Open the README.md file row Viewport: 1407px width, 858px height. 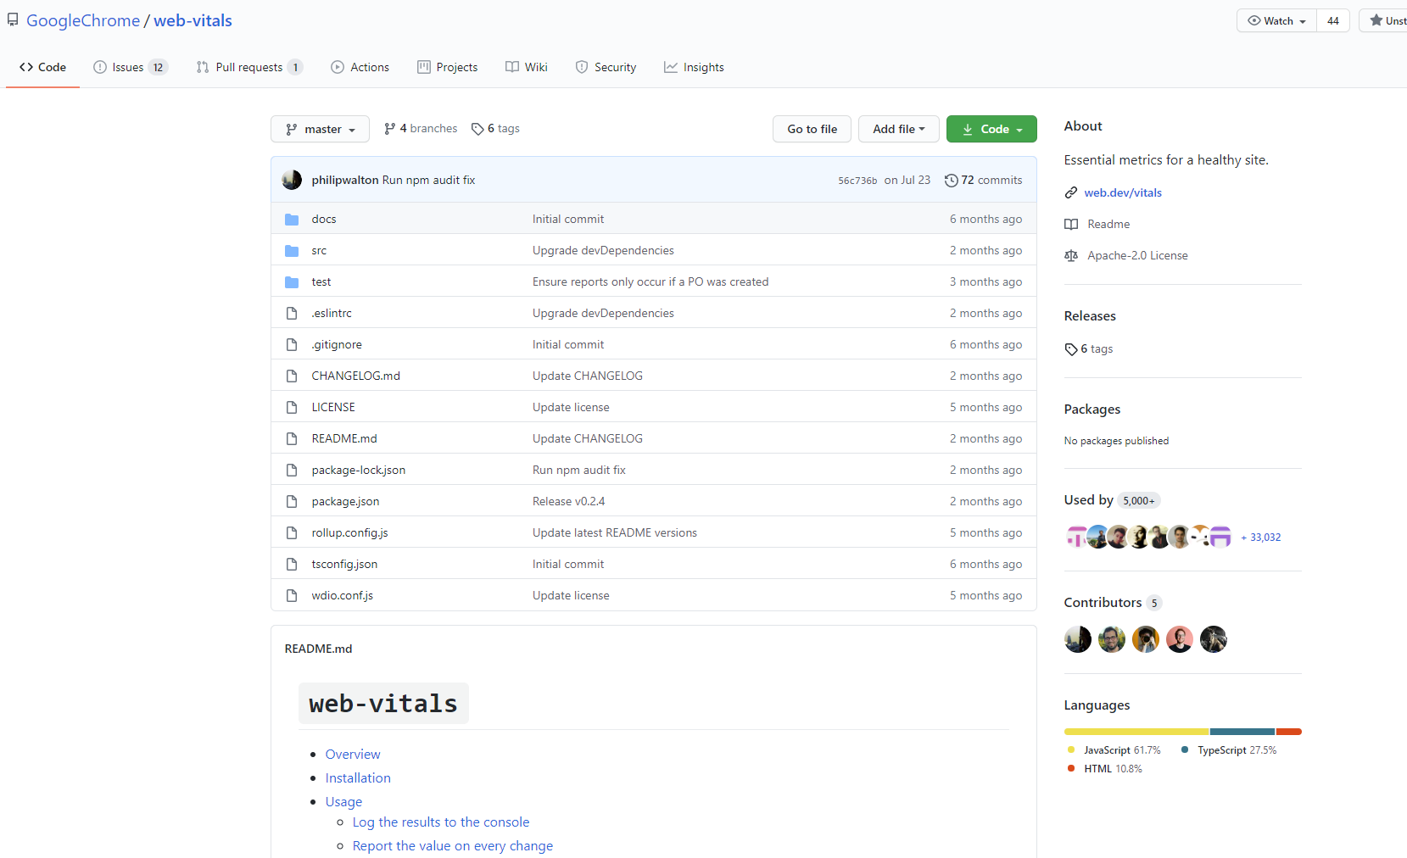click(654, 438)
